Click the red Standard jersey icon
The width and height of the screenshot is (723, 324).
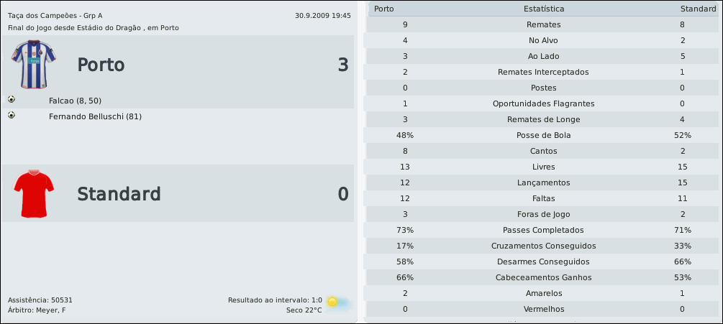click(34, 193)
